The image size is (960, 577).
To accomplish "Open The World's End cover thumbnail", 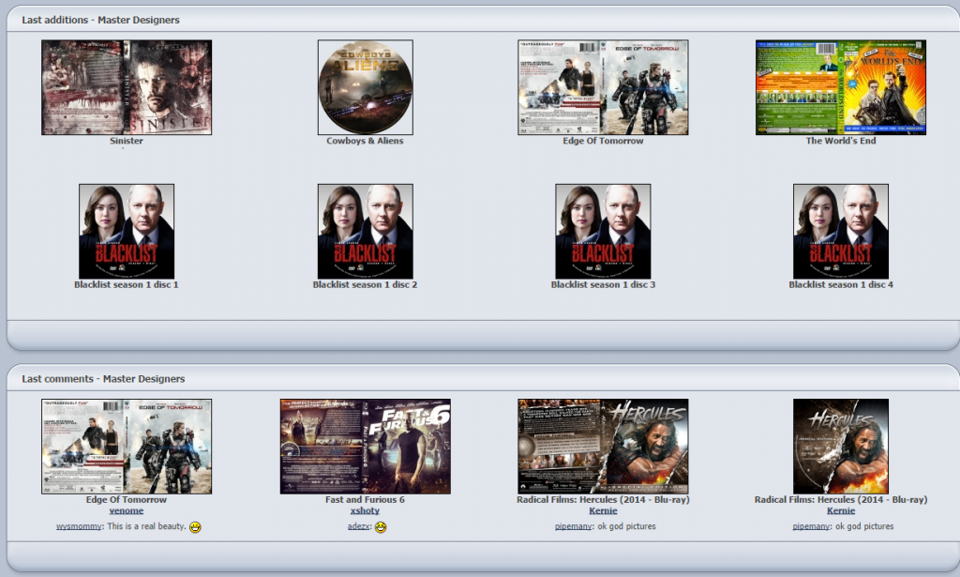I will click(x=841, y=87).
